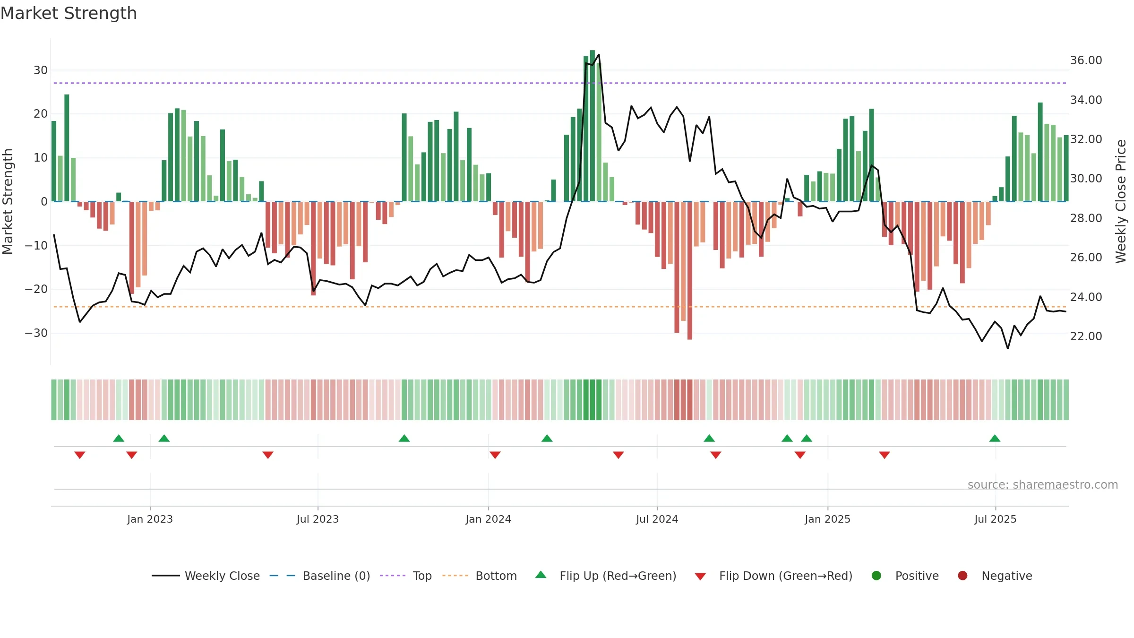Click the Weekly Close Price axis title
Viewport: 1134px width, 638px height.
[1121, 201]
